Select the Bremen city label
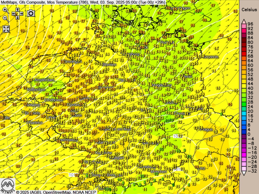Image resolution: width=259 pixels, height=194 pixels. click(109, 64)
